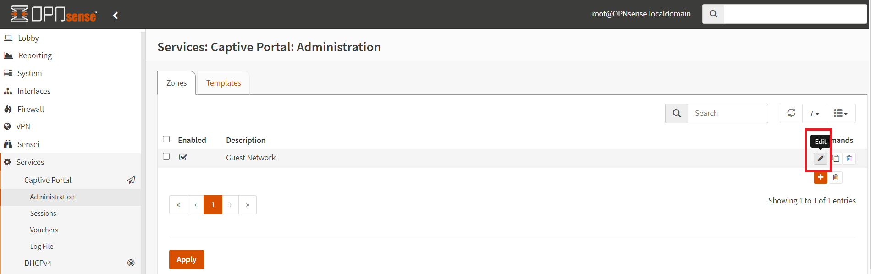Screen dimensions: 871x274
Task: Click the Apply button
Action: [186, 259]
